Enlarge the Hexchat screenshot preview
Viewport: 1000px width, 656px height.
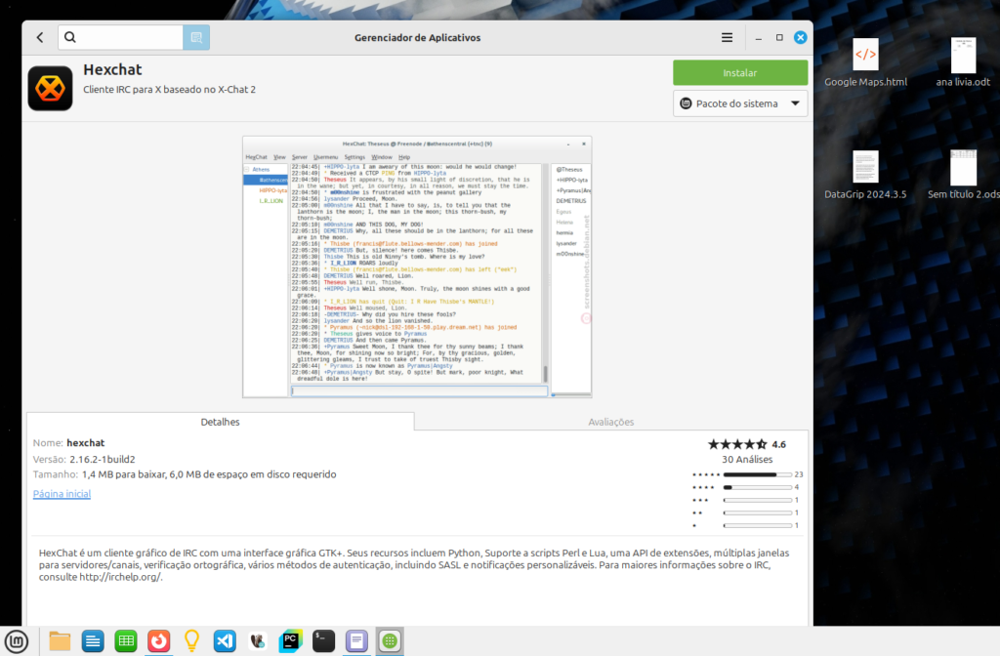[x=417, y=266]
